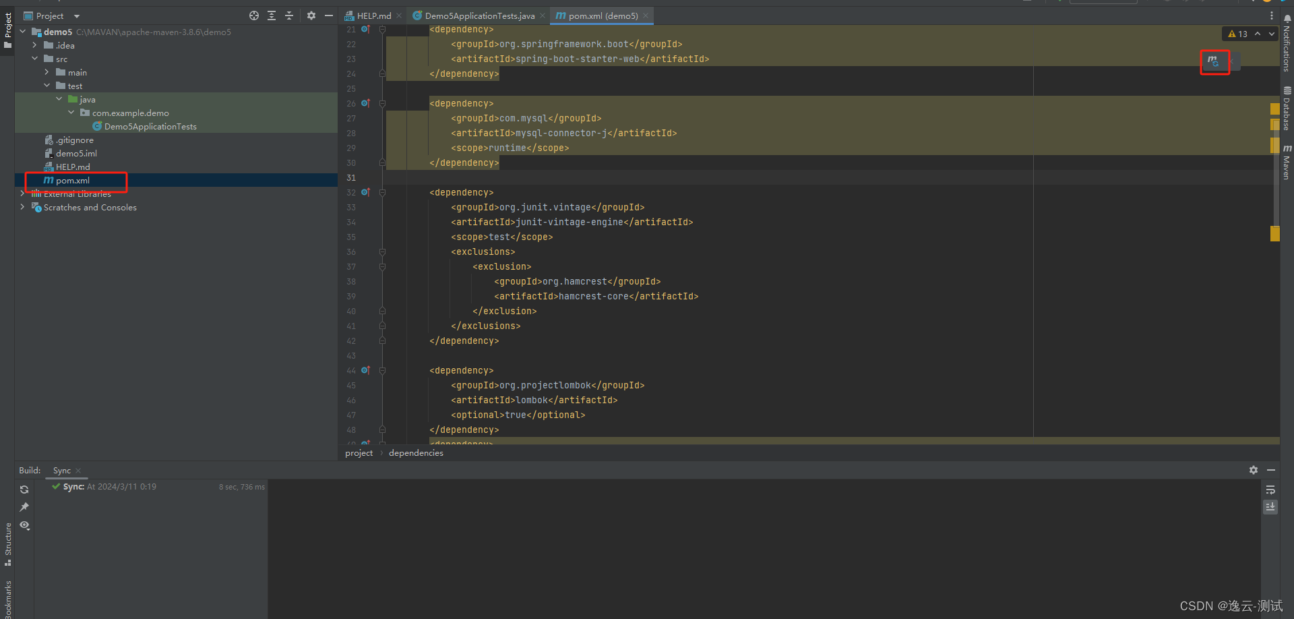Go to next warning with the down chevron
Screen dimensions: 1294x619
pos(1271,33)
